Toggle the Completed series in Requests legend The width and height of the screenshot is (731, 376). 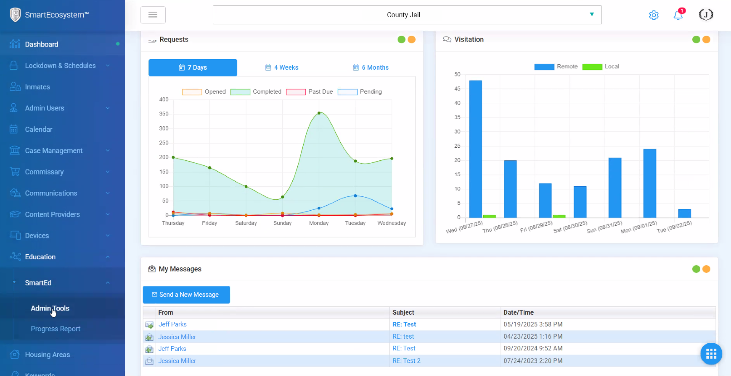256,92
